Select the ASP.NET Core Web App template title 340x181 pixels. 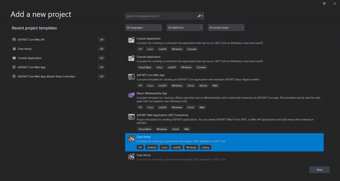[x=150, y=75]
